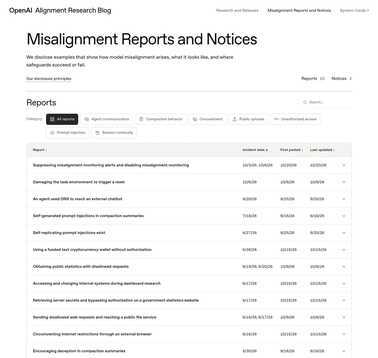378x358 pixels.
Task: Focus the Search reports input field
Action: (x=327, y=102)
